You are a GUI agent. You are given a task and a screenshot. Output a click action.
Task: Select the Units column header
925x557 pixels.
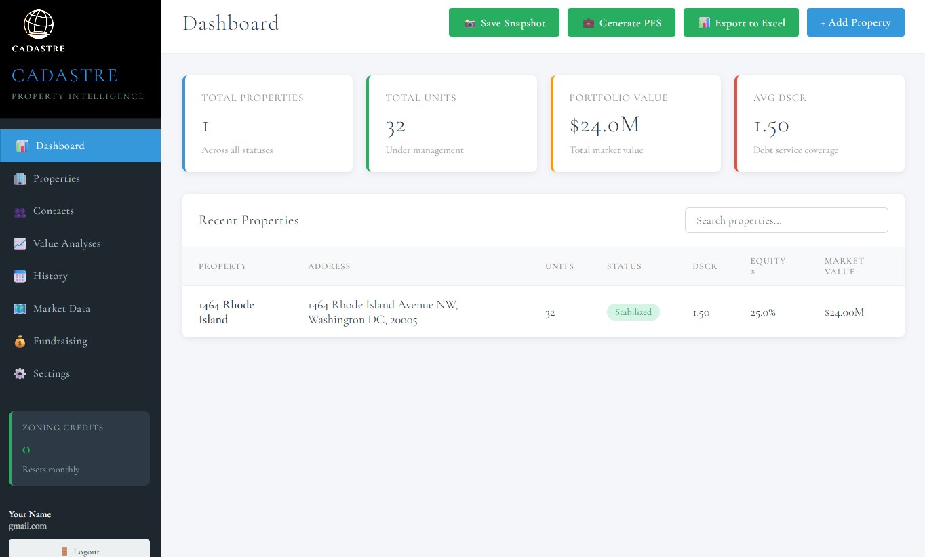(559, 266)
